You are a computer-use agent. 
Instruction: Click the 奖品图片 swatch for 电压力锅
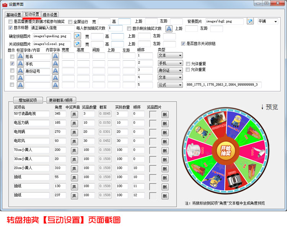[x=153, y=123]
